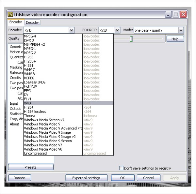Pick FLV1 encoder option
Image resolution: width=196 pixels, height=194 pixels.
[x=68, y=99]
